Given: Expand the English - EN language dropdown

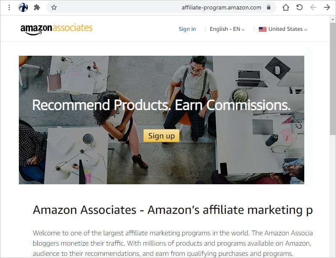Looking at the screenshot, I should [227, 29].
